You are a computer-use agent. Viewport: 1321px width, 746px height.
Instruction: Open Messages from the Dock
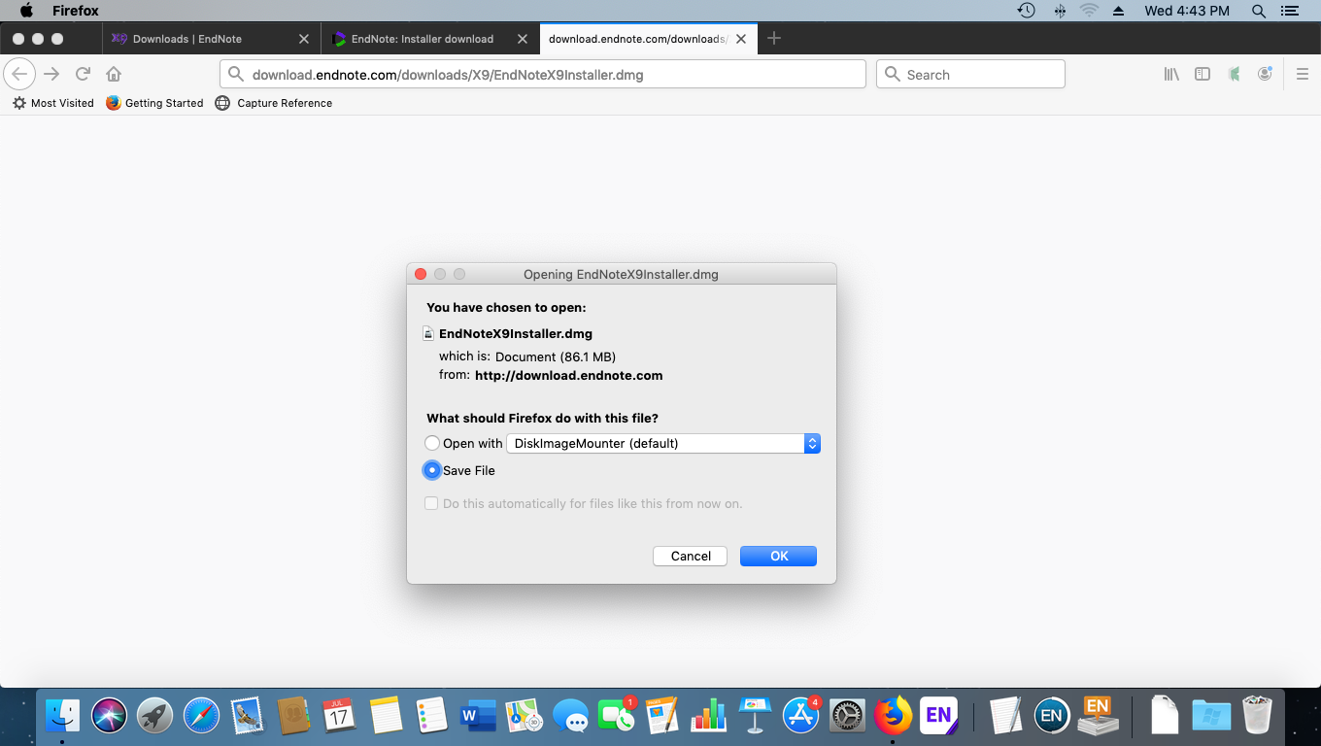coord(570,717)
